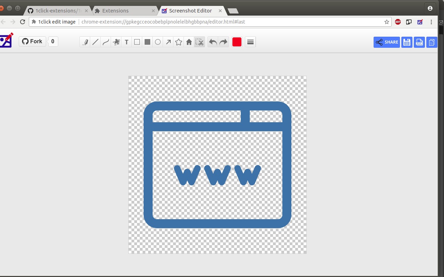Open the red color picker swatch
The image size is (444, 277).
point(237,42)
